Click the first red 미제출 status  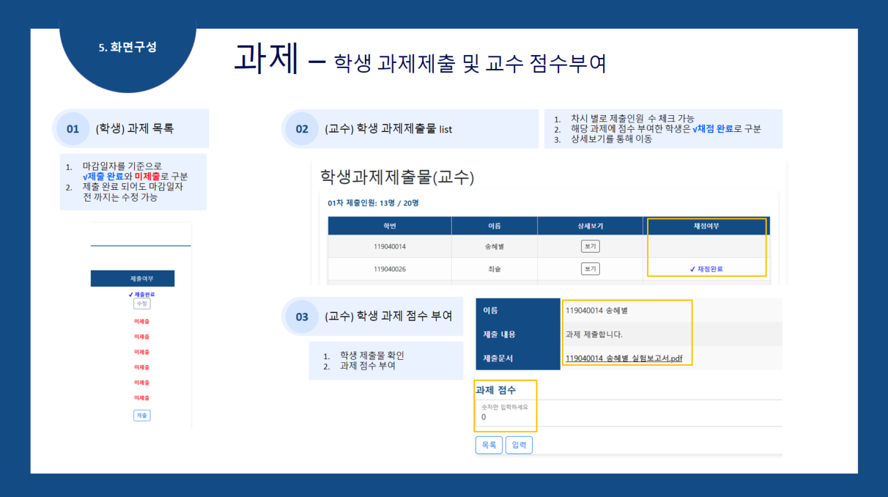[x=141, y=322]
